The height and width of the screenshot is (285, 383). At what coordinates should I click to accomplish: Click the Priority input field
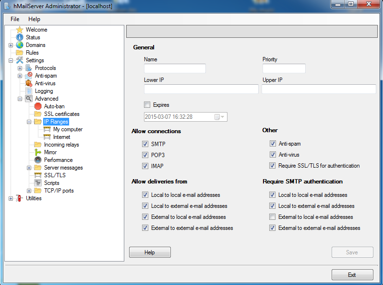[284, 68]
